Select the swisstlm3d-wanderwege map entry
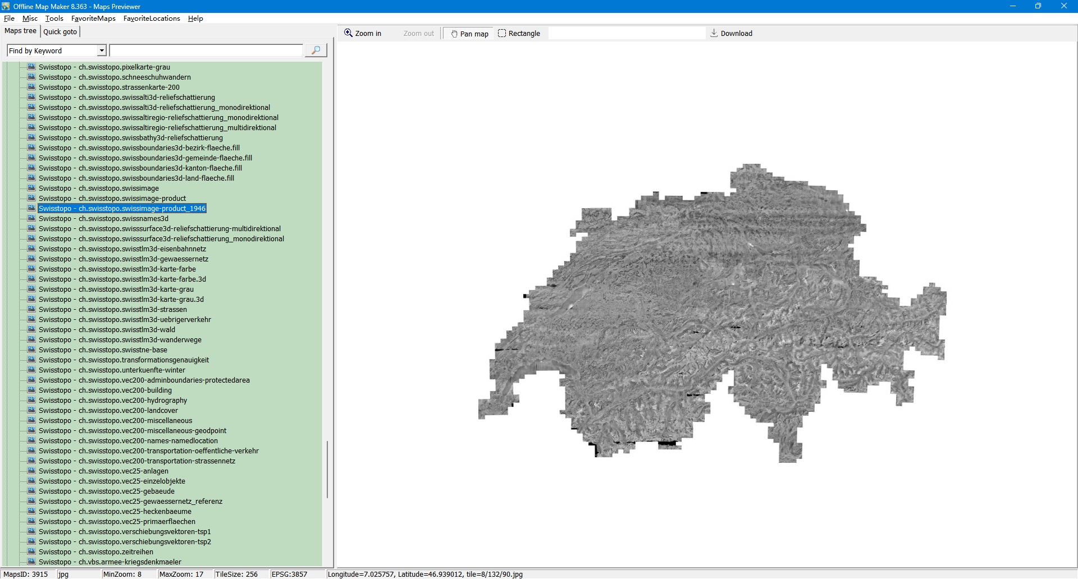This screenshot has width=1078, height=579. tap(120, 340)
